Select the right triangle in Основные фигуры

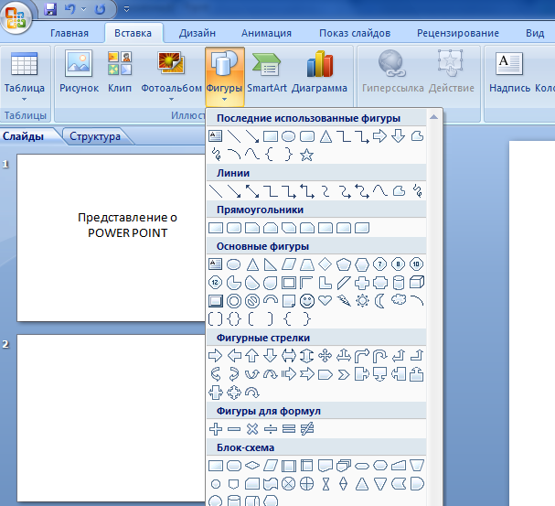coord(271,264)
